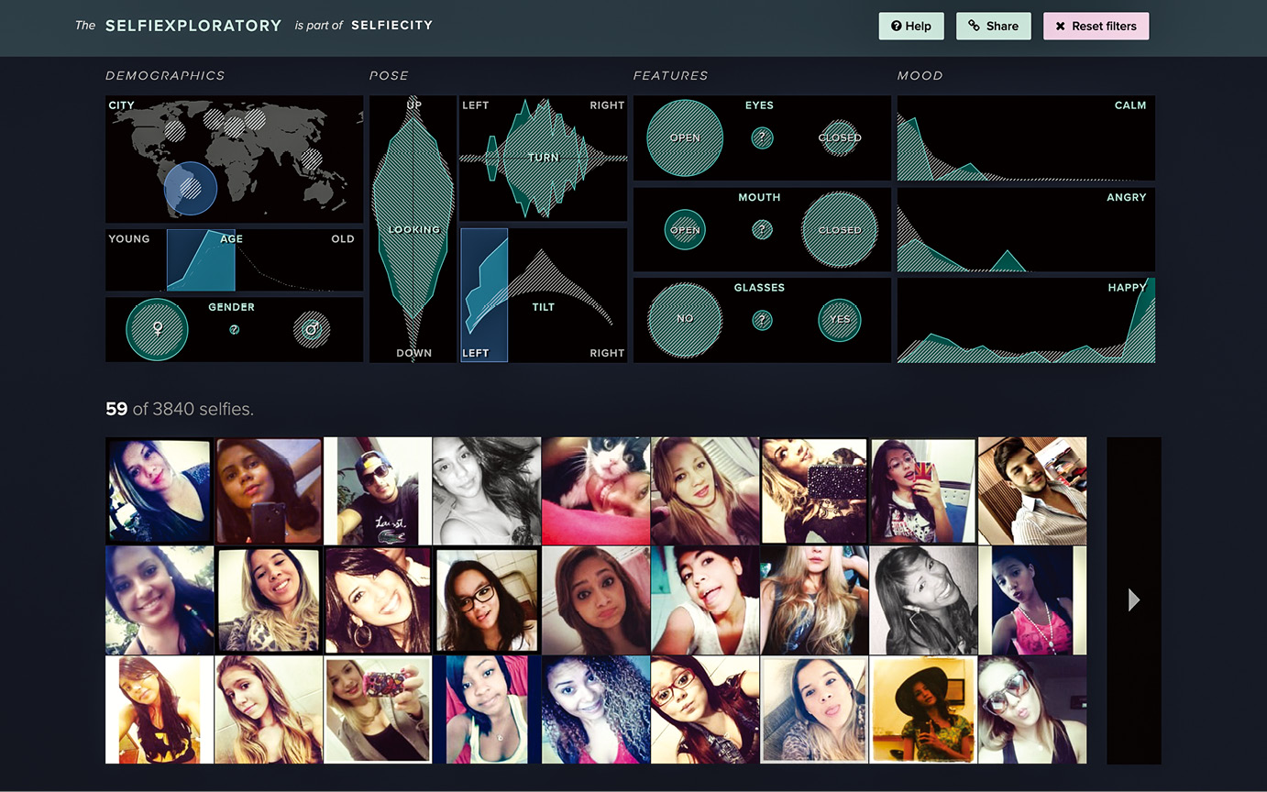Open the selfie with the floral phone case
The width and height of the screenshot is (1267, 792).
pos(378,709)
